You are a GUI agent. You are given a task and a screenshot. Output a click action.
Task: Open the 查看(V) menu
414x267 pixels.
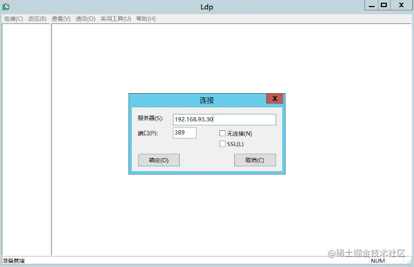pyautogui.click(x=61, y=19)
